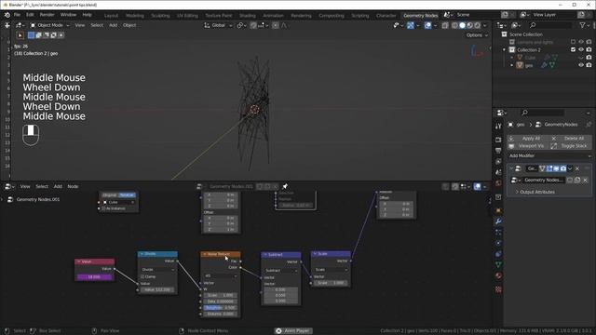
Task: Toggle proportional editing icon
Action: (x=276, y=25)
